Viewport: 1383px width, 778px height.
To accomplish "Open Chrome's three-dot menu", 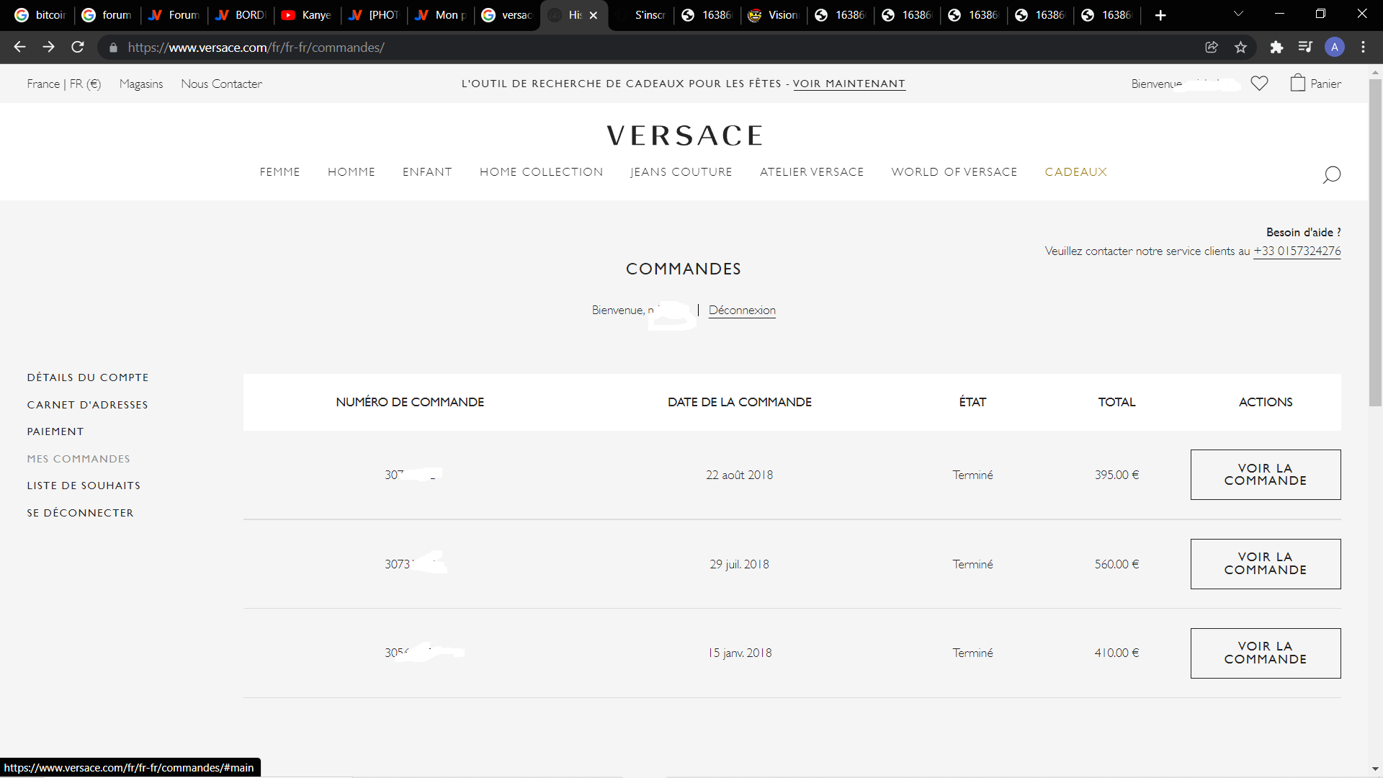I will coord(1363,47).
